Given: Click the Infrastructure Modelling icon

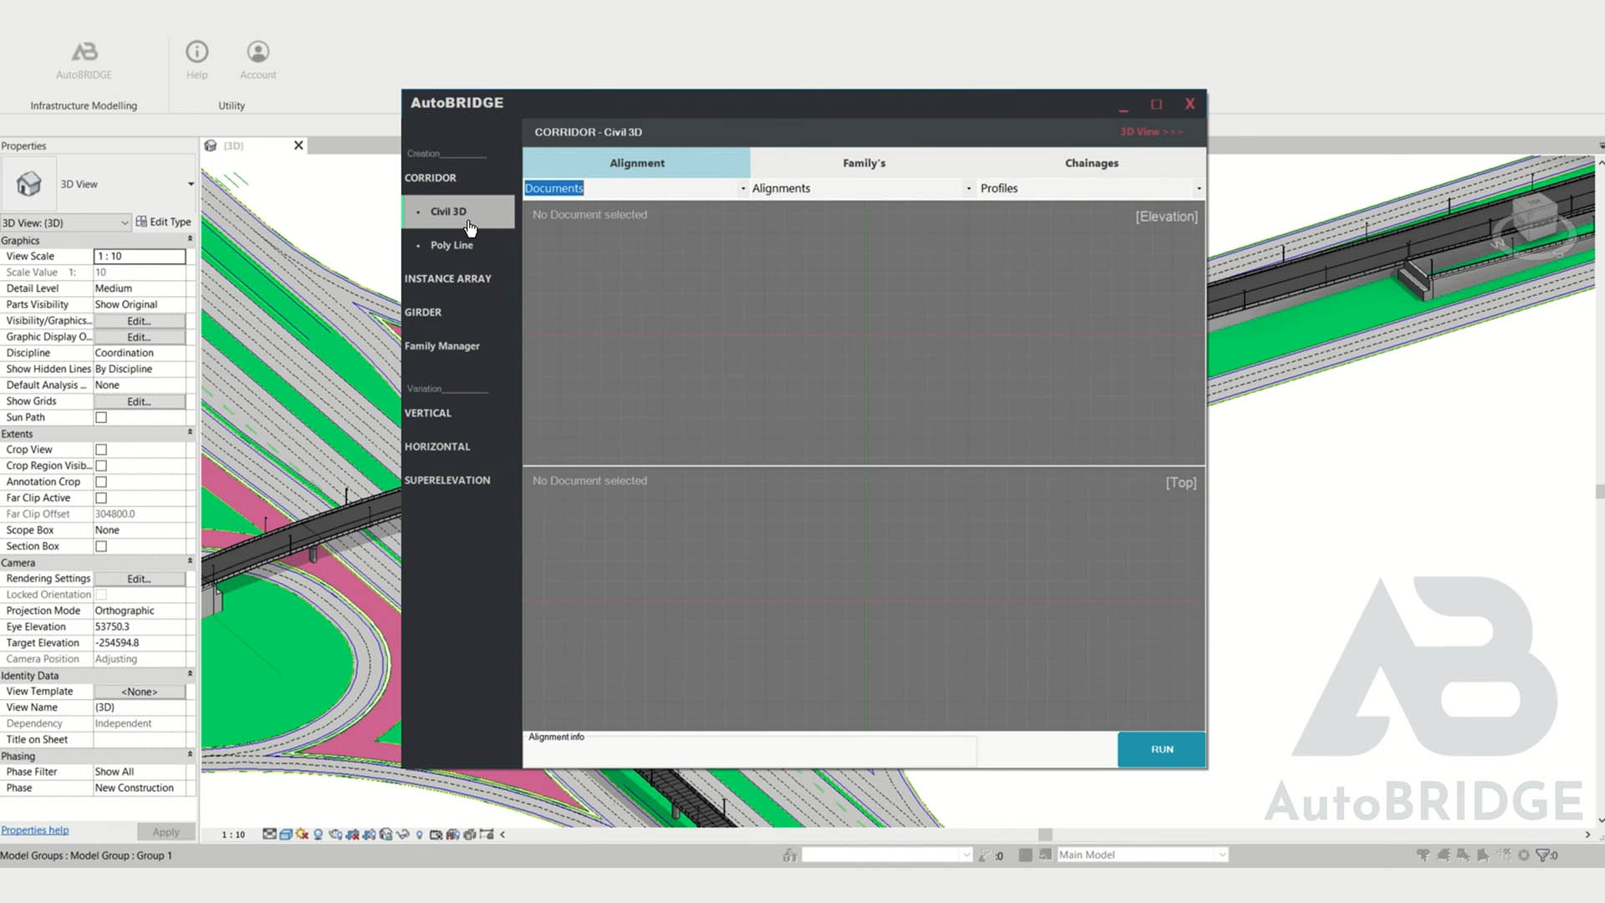Looking at the screenshot, I should click(84, 105).
